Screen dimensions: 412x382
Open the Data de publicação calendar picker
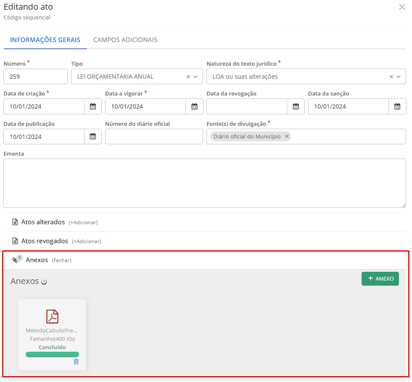click(x=93, y=136)
